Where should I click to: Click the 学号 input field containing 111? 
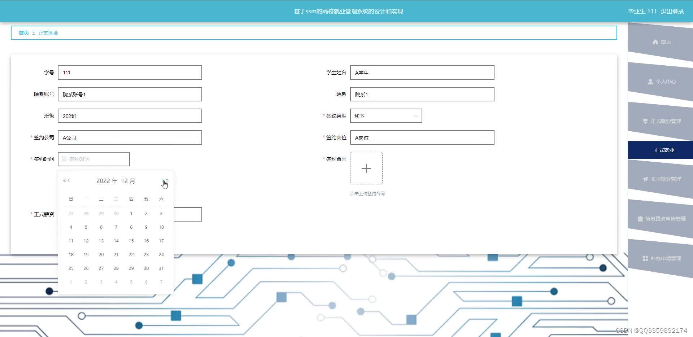click(x=130, y=73)
